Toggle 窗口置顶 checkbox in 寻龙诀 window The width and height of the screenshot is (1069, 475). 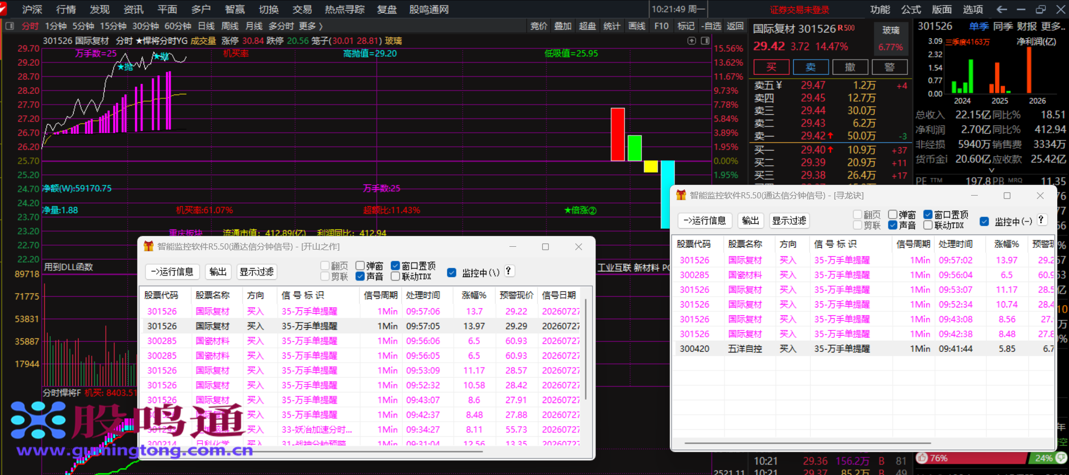click(x=928, y=215)
